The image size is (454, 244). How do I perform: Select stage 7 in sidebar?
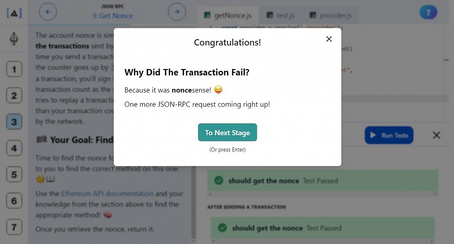coord(14,227)
